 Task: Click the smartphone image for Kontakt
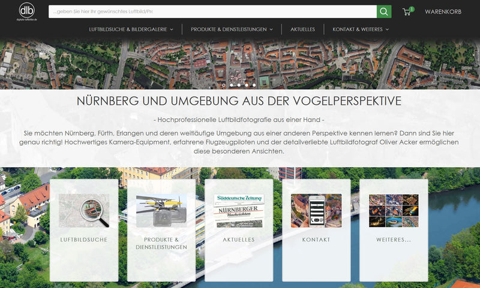pyautogui.click(x=316, y=210)
